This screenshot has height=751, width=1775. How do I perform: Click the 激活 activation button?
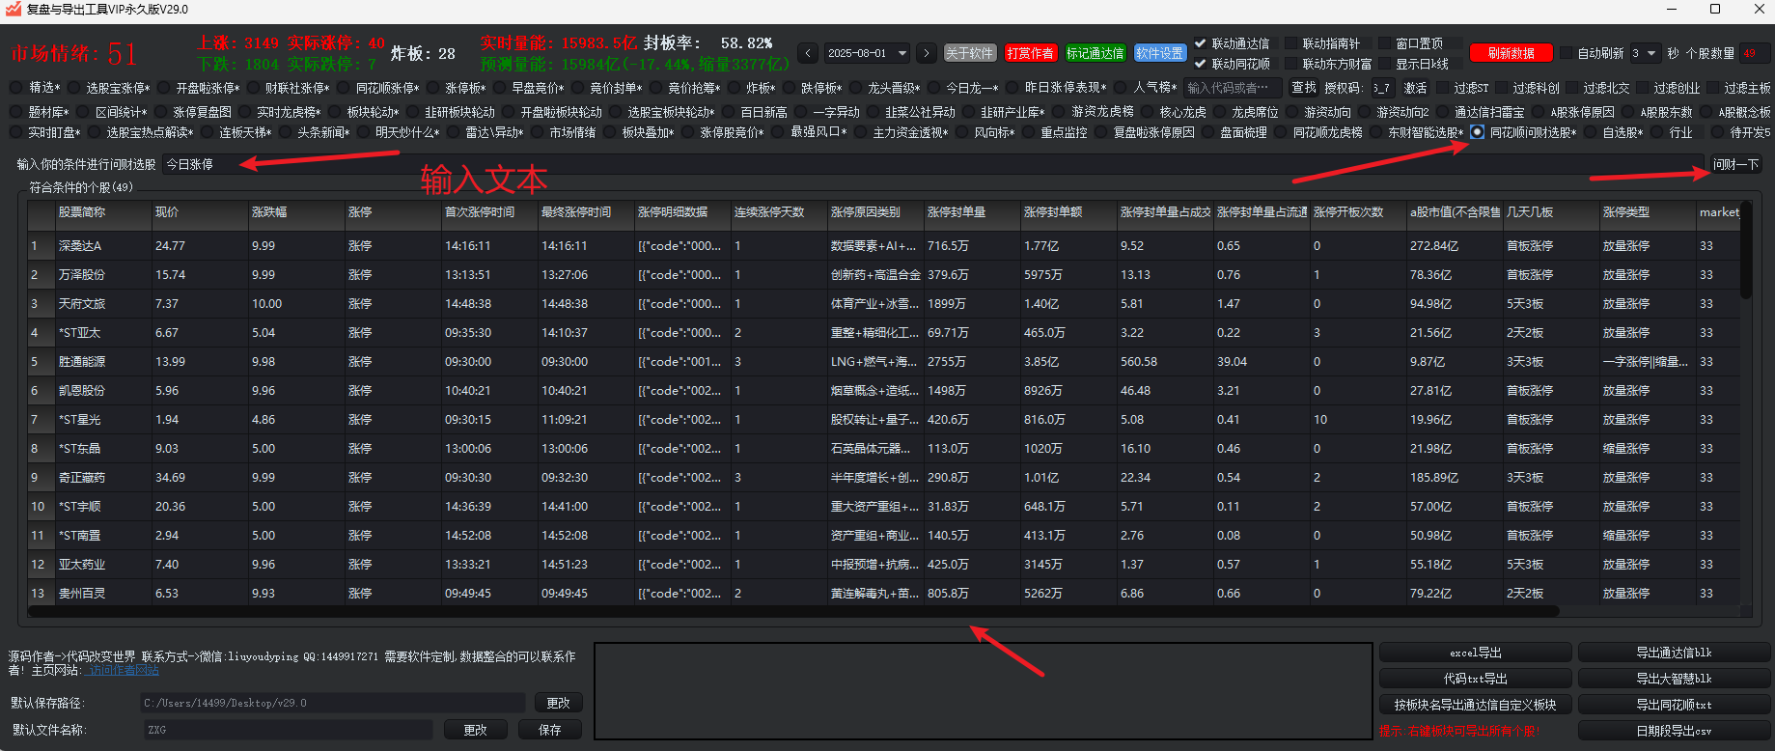point(1415,88)
